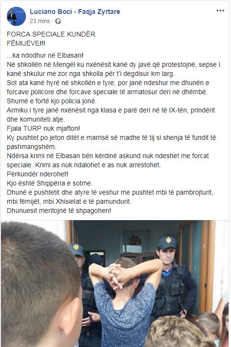The height and width of the screenshot is (347, 231).
Task: Click the "23 mins" post timestamp
Action: click(40, 21)
